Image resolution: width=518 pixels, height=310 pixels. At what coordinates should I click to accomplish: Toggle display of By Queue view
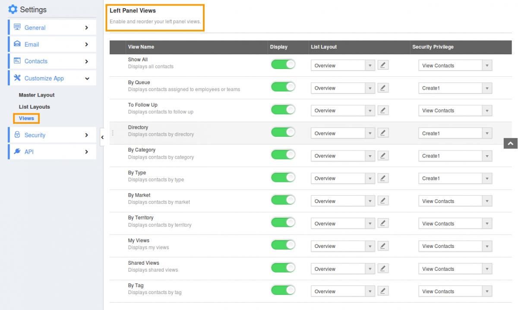pos(283,87)
